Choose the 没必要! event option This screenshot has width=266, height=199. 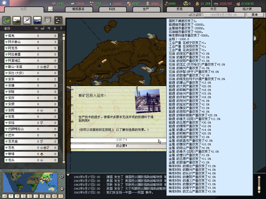click(x=118, y=146)
